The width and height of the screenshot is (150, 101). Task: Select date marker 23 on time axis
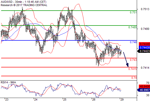click(x=7, y=99)
